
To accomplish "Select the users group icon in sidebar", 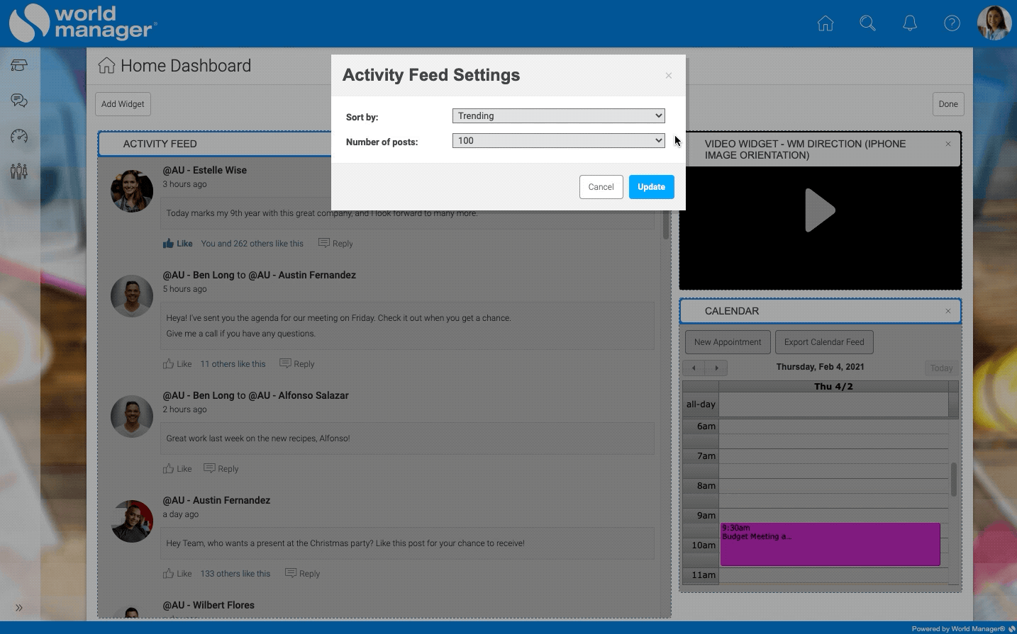I will 19,171.
